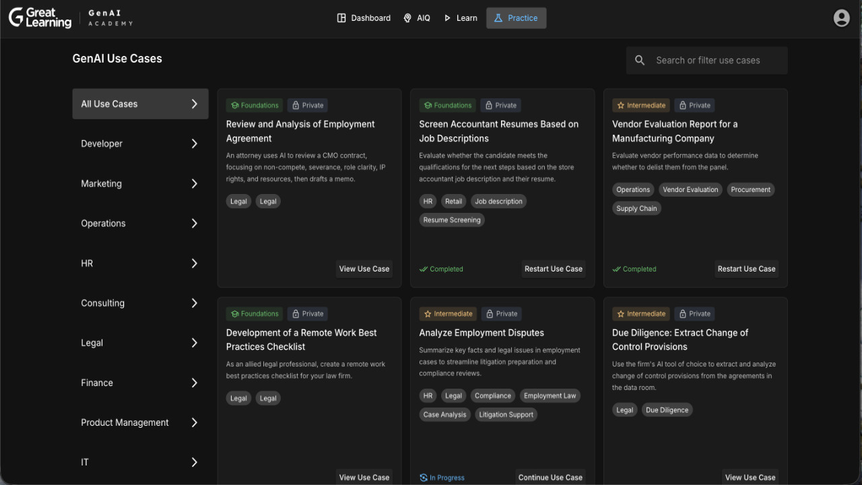The height and width of the screenshot is (485, 862).
Task: Switch to the HR category
Action: tap(139, 263)
